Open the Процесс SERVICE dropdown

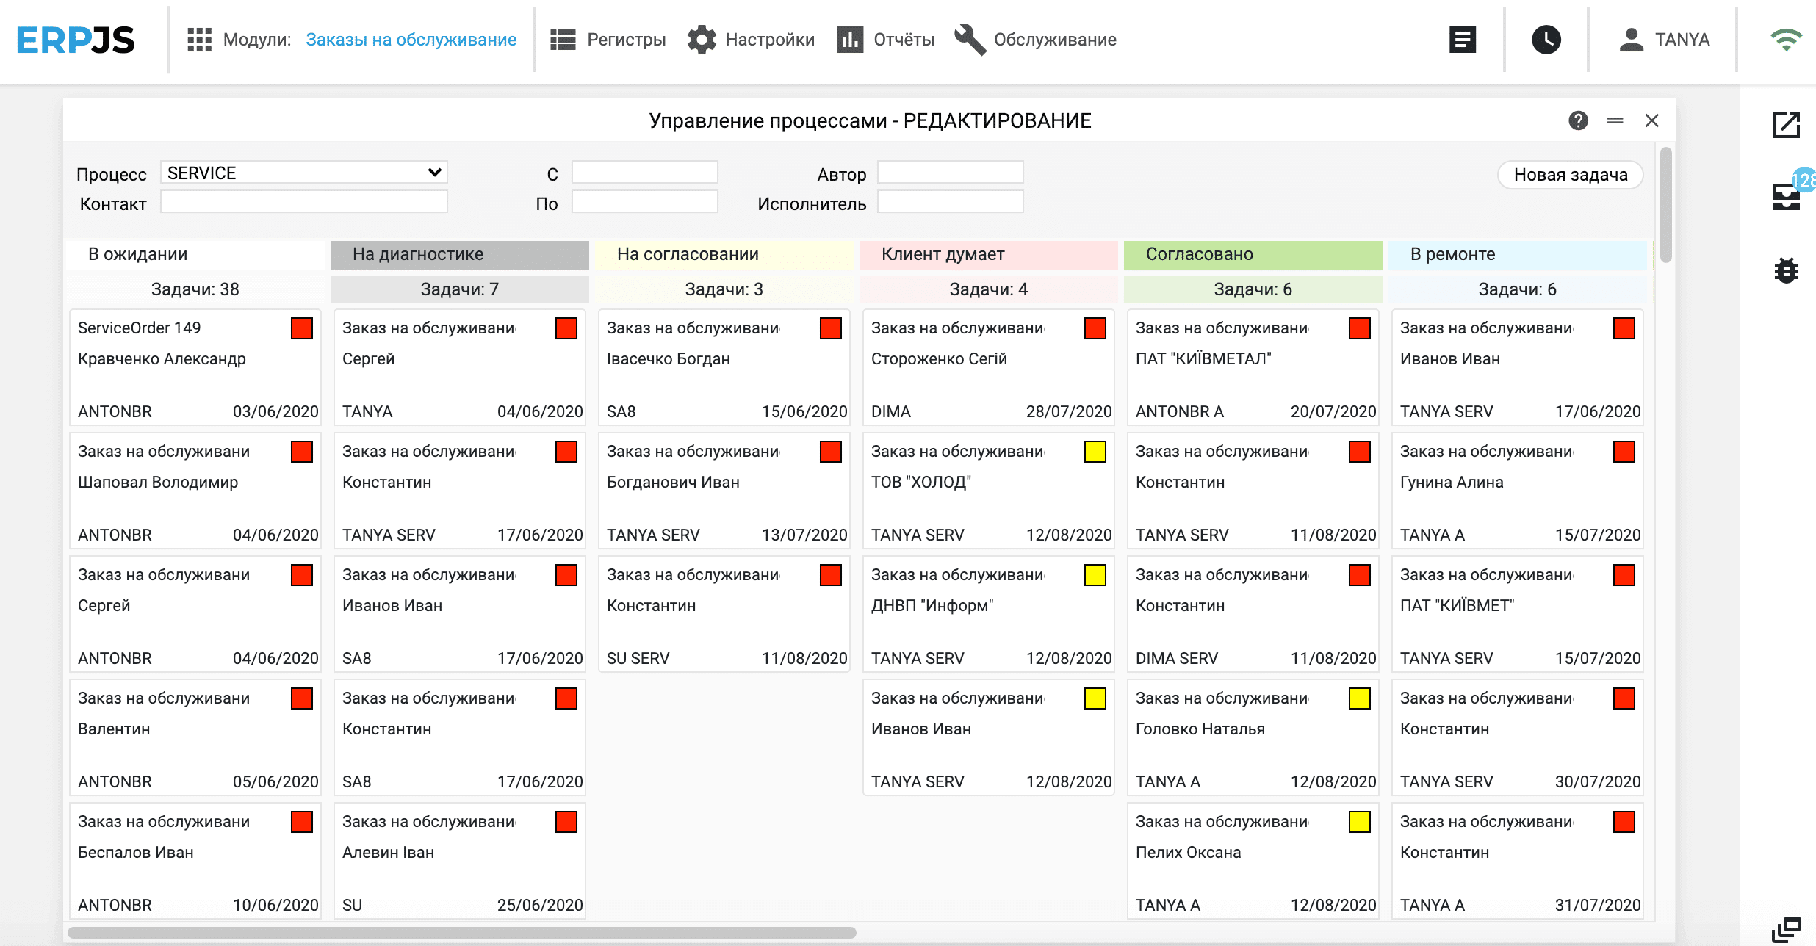pos(303,173)
